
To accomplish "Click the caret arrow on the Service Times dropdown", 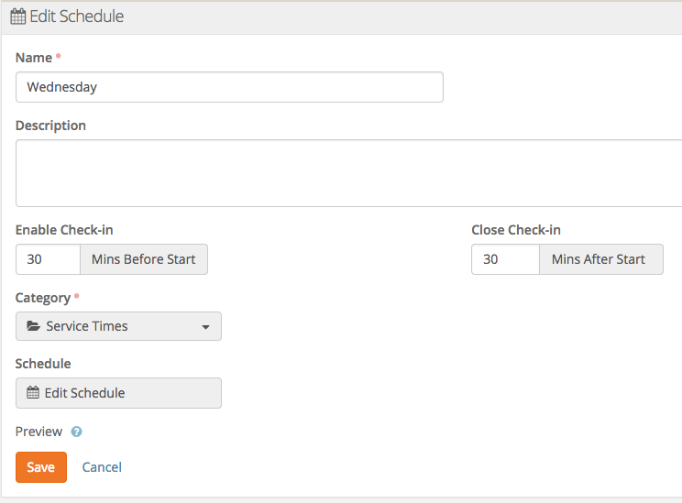I will tap(205, 327).
